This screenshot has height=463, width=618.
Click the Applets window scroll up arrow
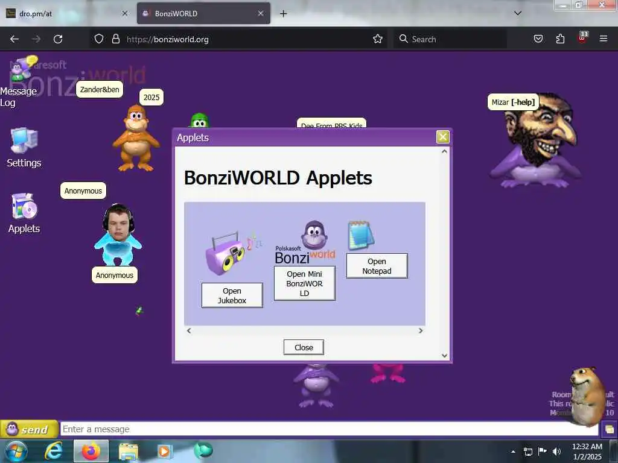(444, 151)
